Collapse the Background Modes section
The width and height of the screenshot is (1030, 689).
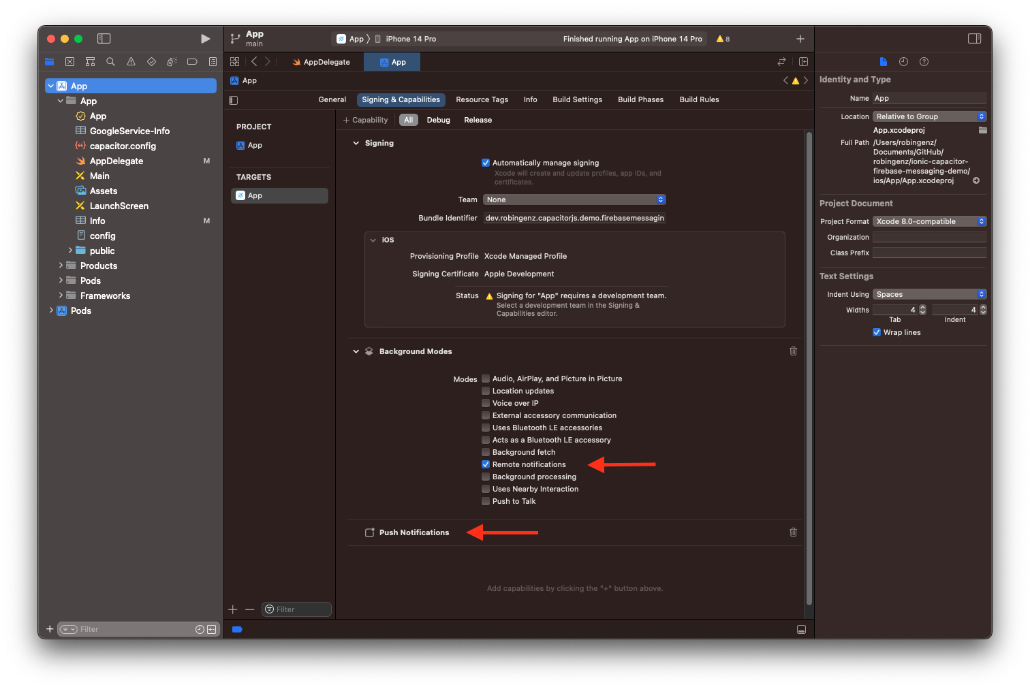(x=356, y=351)
